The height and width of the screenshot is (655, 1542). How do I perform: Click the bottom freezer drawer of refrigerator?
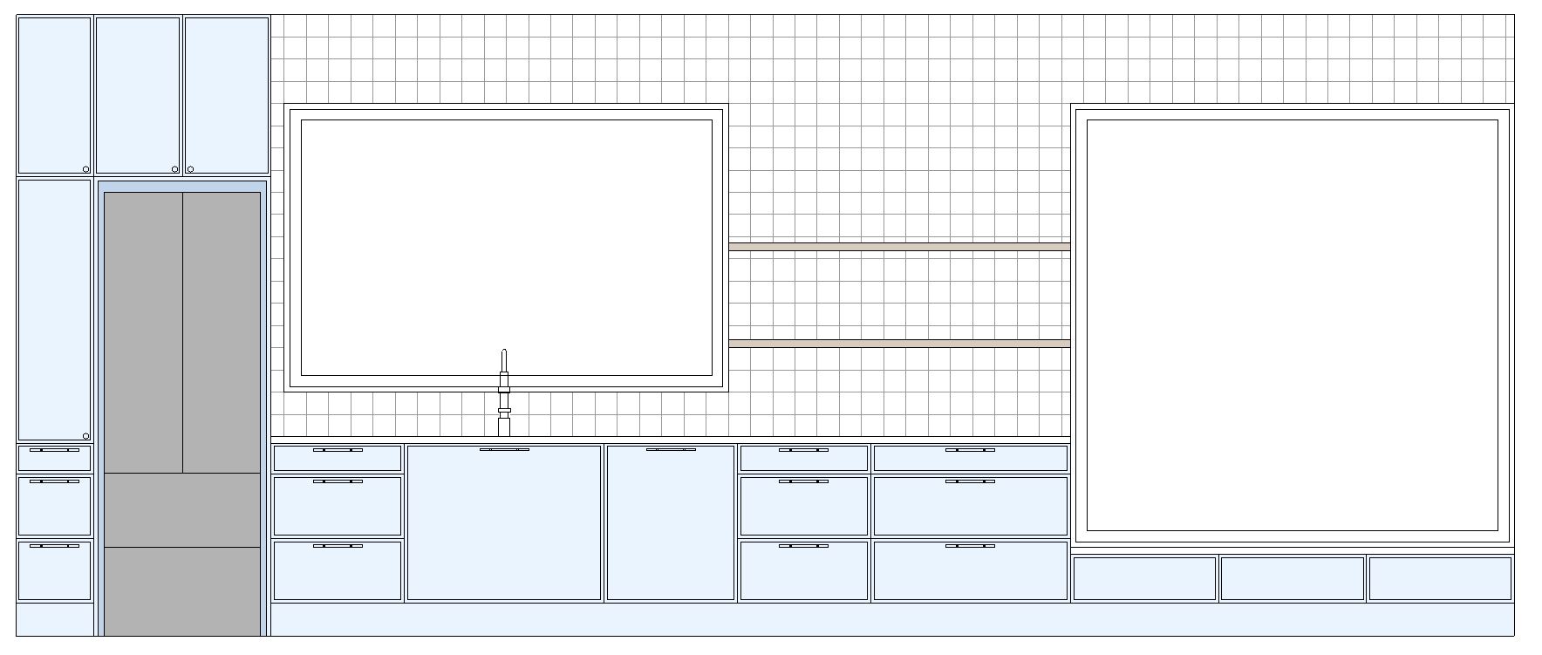point(182,590)
